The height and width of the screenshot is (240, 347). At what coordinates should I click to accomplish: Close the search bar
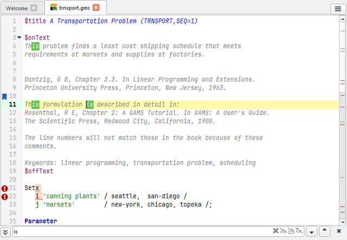[x=339, y=231]
